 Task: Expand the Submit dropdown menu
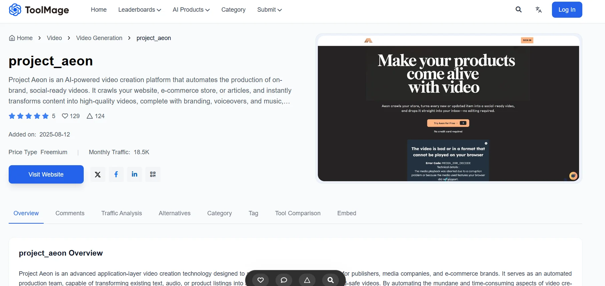269,10
